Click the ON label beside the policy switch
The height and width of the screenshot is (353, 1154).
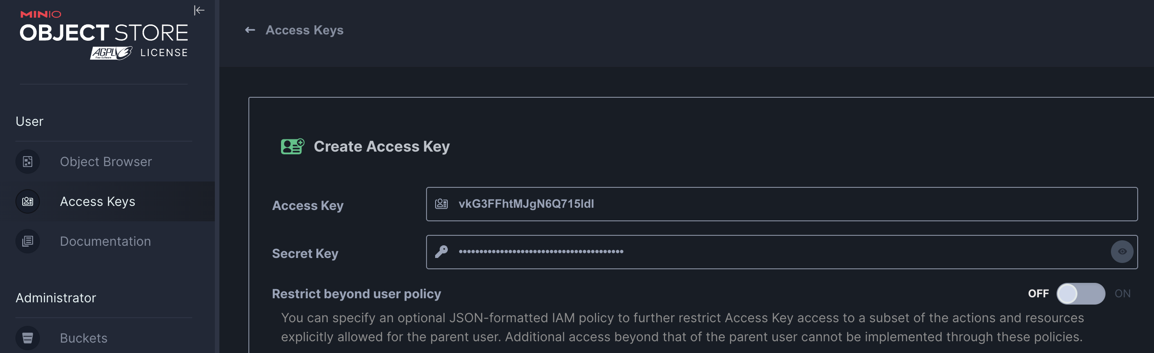(x=1122, y=294)
